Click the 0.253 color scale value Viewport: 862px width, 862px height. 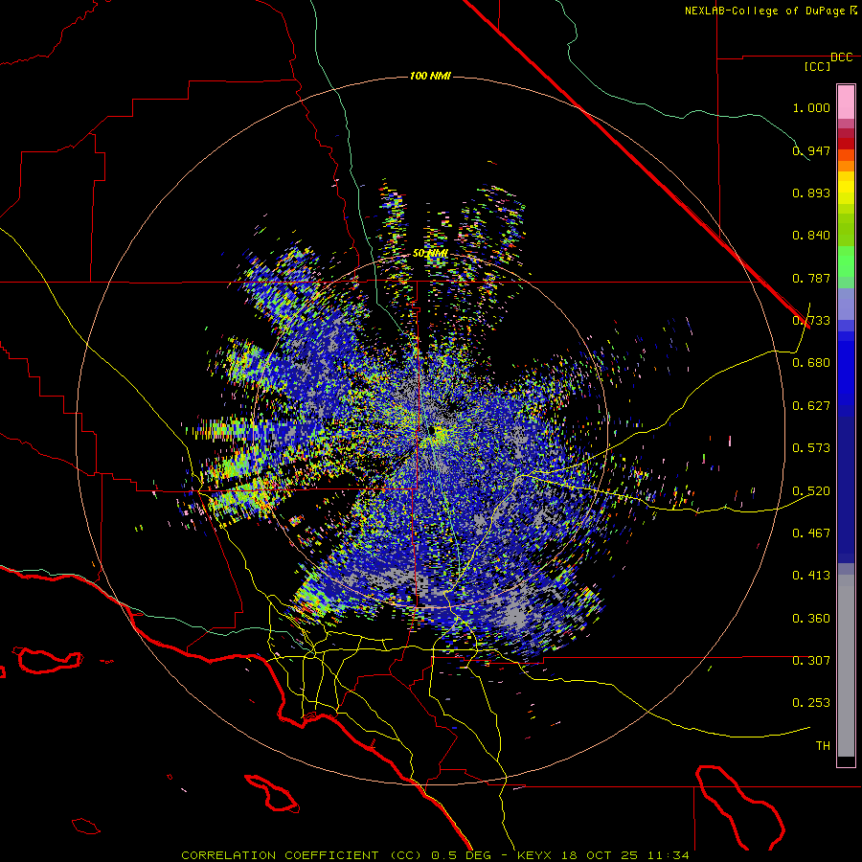tap(811, 703)
